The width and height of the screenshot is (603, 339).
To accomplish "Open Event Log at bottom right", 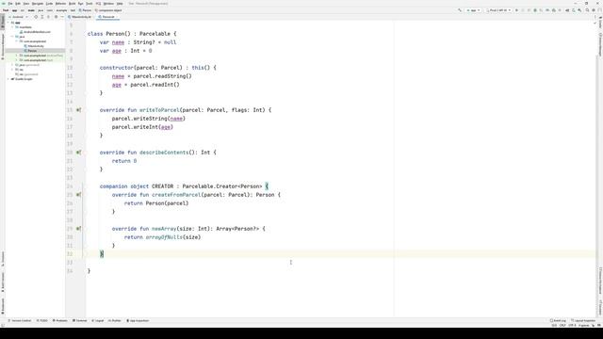I will point(558,320).
